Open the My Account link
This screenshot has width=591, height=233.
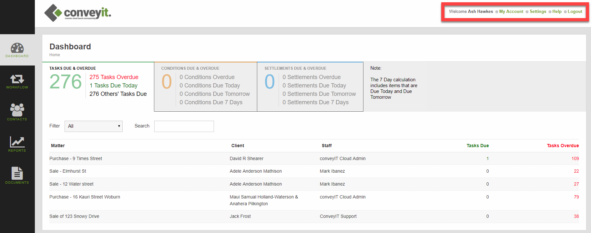[511, 12]
